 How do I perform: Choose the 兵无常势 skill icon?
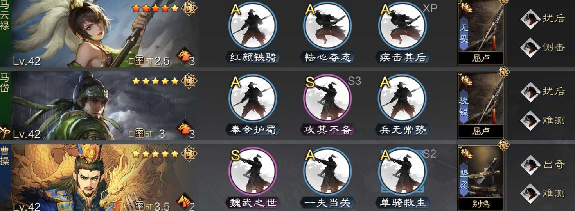click(402, 98)
